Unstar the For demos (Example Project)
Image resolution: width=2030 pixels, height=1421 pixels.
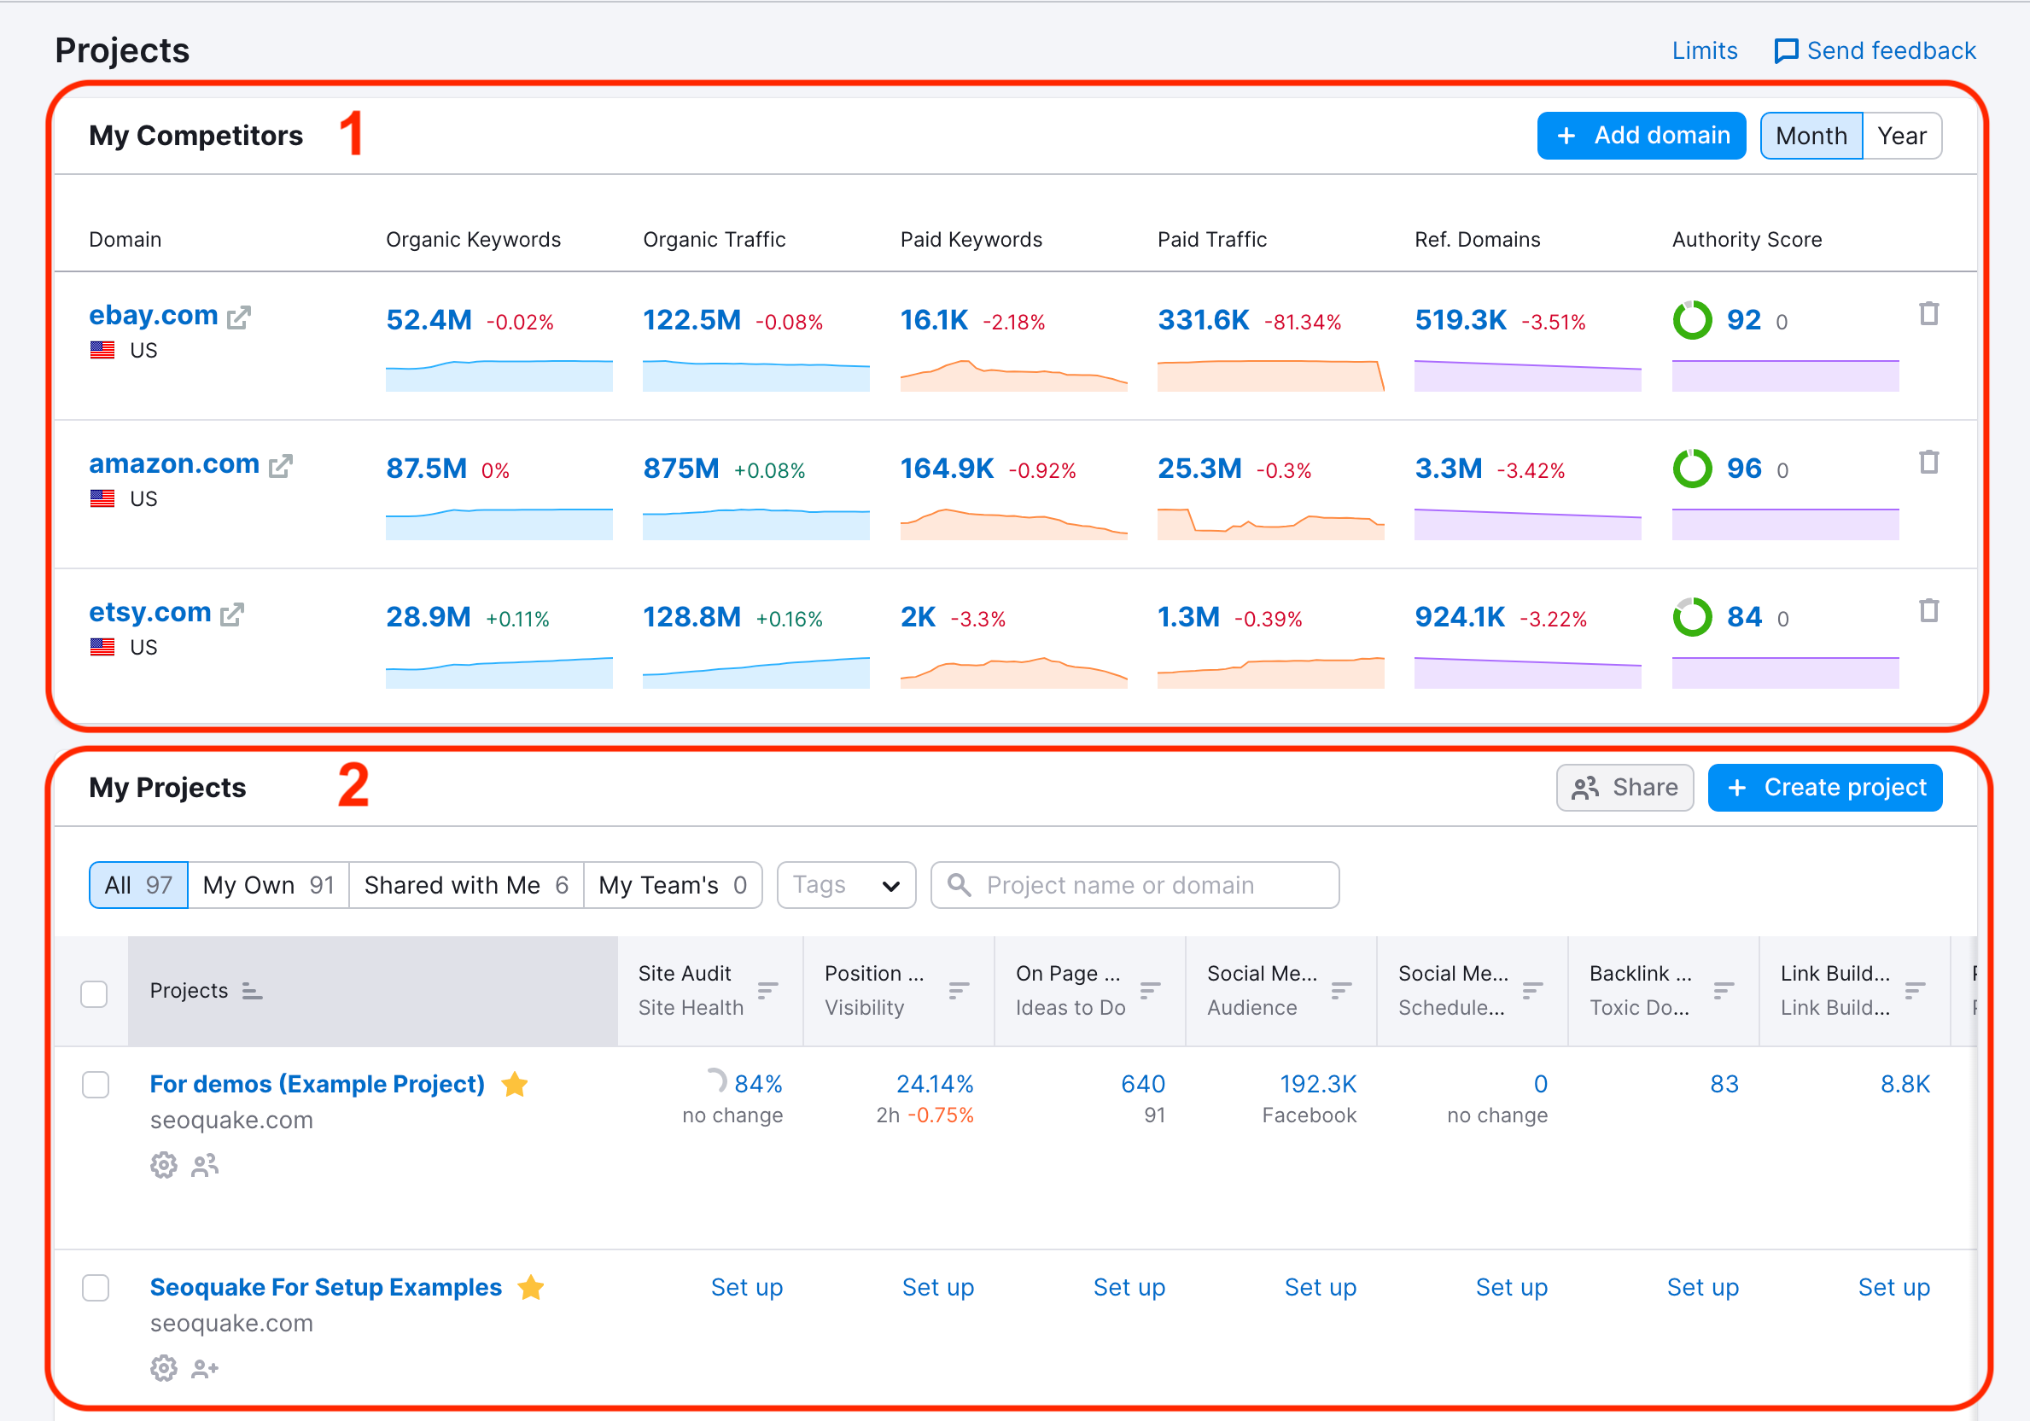tap(515, 1084)
